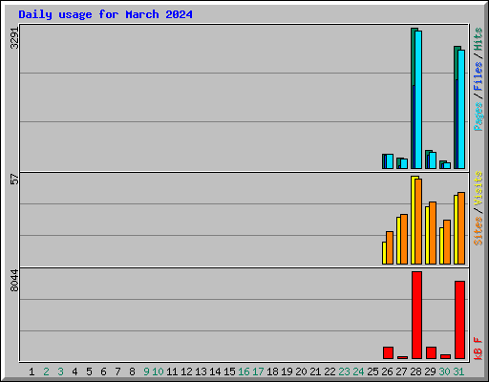This screenshot has width=489, height=382.
Task: Click day 17 on the x-axis
Action: tap(258, 371)
